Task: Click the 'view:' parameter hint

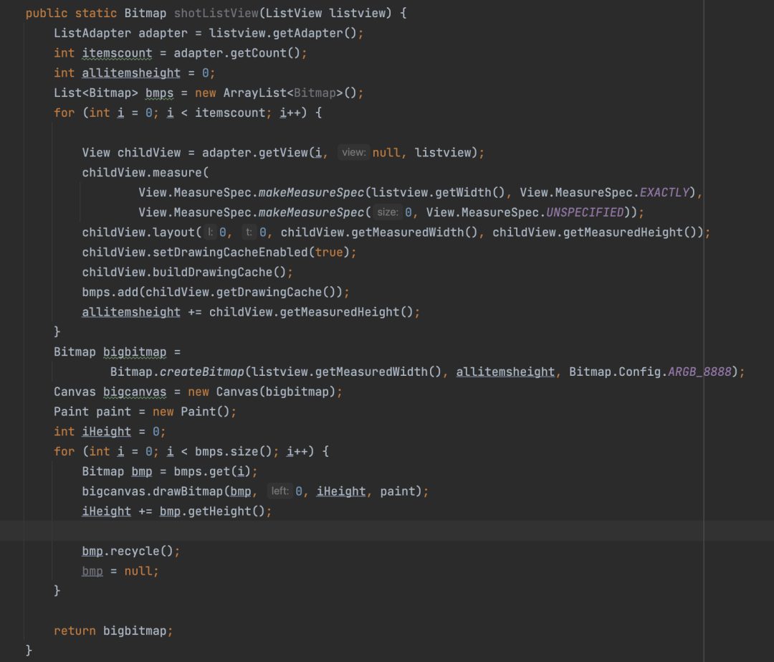Action: click(x=354, y=153)
